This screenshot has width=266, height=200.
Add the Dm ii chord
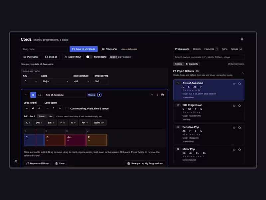point(39,123)
